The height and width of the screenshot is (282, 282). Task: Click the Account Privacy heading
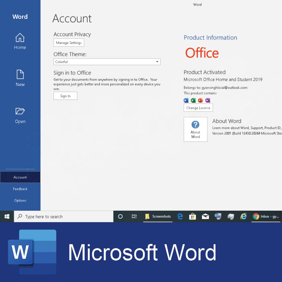(72, 34)
